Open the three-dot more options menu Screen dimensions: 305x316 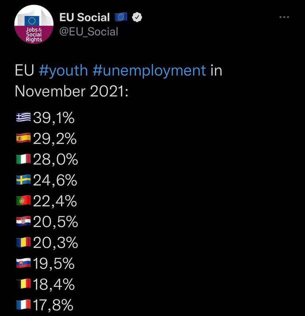coord(284,17)
